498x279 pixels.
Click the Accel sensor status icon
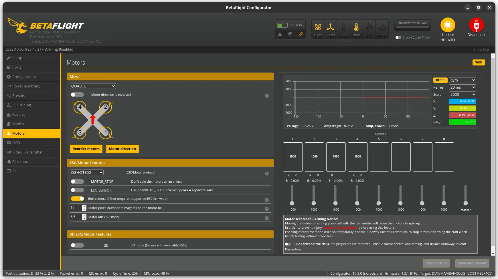[x=331, y=27]
